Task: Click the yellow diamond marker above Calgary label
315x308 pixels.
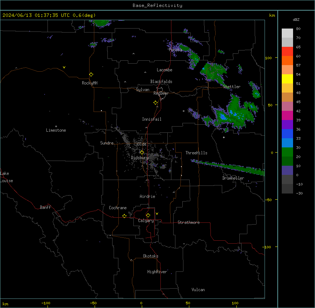Action: point(148,215)
